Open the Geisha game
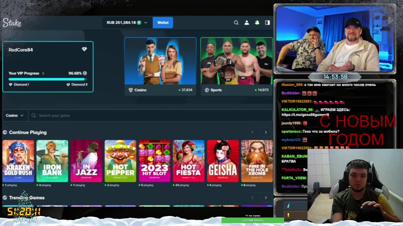403x226 pixels. click(x=223, y=161)
